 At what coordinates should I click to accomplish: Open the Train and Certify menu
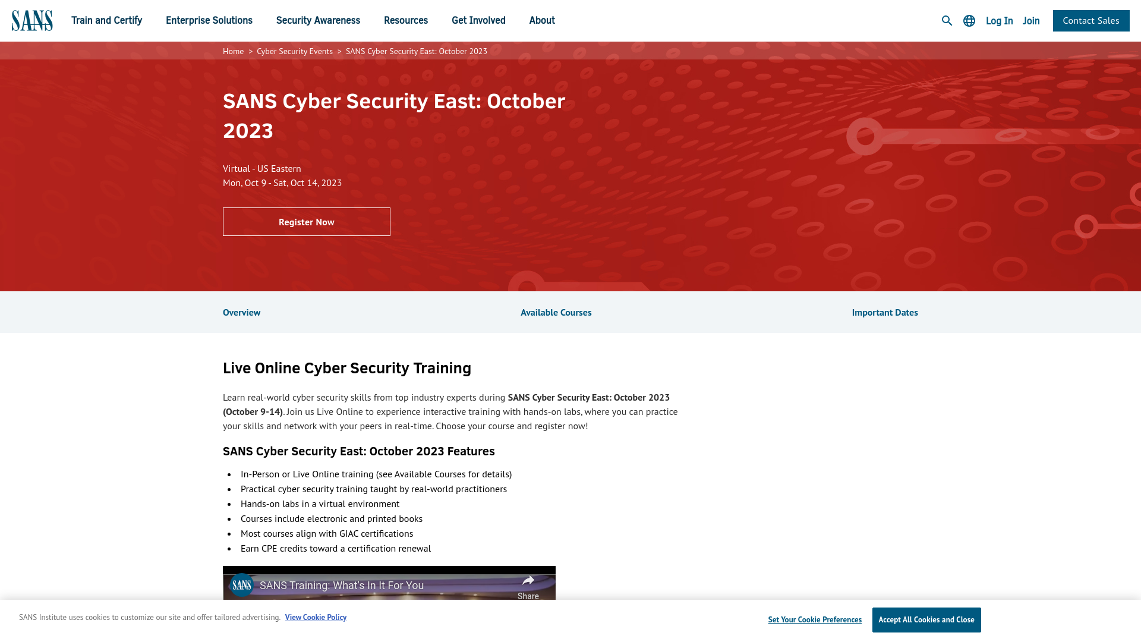[x=106, y=20]
